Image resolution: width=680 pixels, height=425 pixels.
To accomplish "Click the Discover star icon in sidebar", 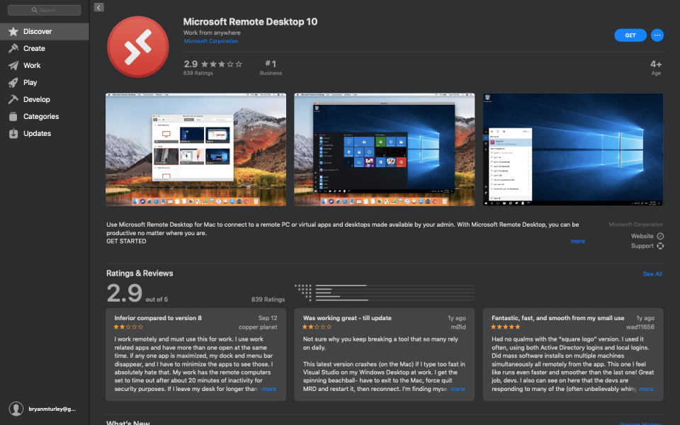I will pos(13,31).
